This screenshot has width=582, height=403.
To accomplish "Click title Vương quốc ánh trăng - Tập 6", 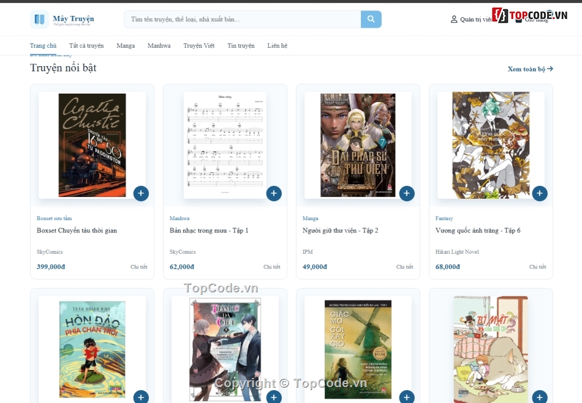I will click(x=478, y=231).
